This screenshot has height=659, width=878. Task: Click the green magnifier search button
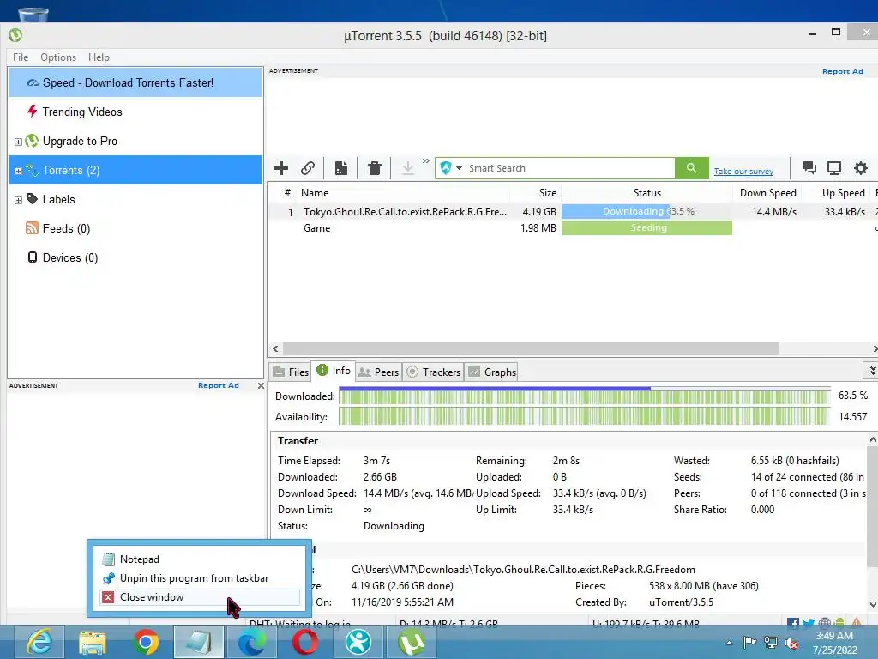pyautogui.click(x=692, y=168)
